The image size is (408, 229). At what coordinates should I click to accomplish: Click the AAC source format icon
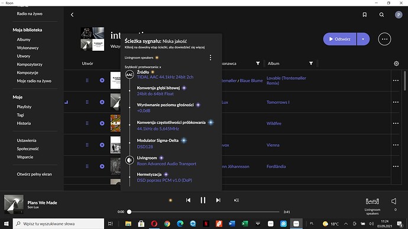(129, 75)
